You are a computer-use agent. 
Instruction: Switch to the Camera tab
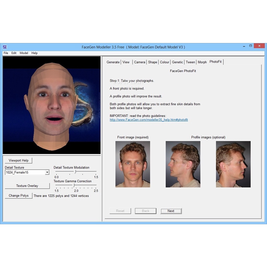click(x=139, y=62)
